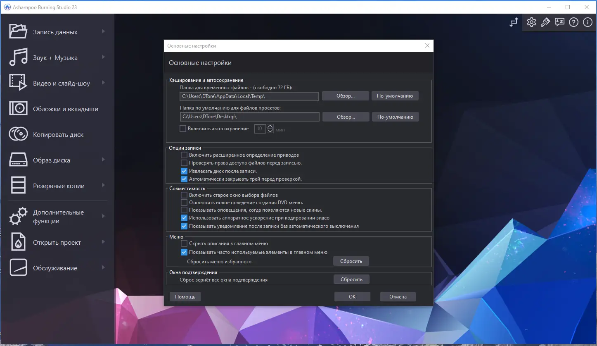The width and height of the screenshot is (597, 346).
Task: Choose Резервные копии from the sidebar
Action: coord(57,186)
